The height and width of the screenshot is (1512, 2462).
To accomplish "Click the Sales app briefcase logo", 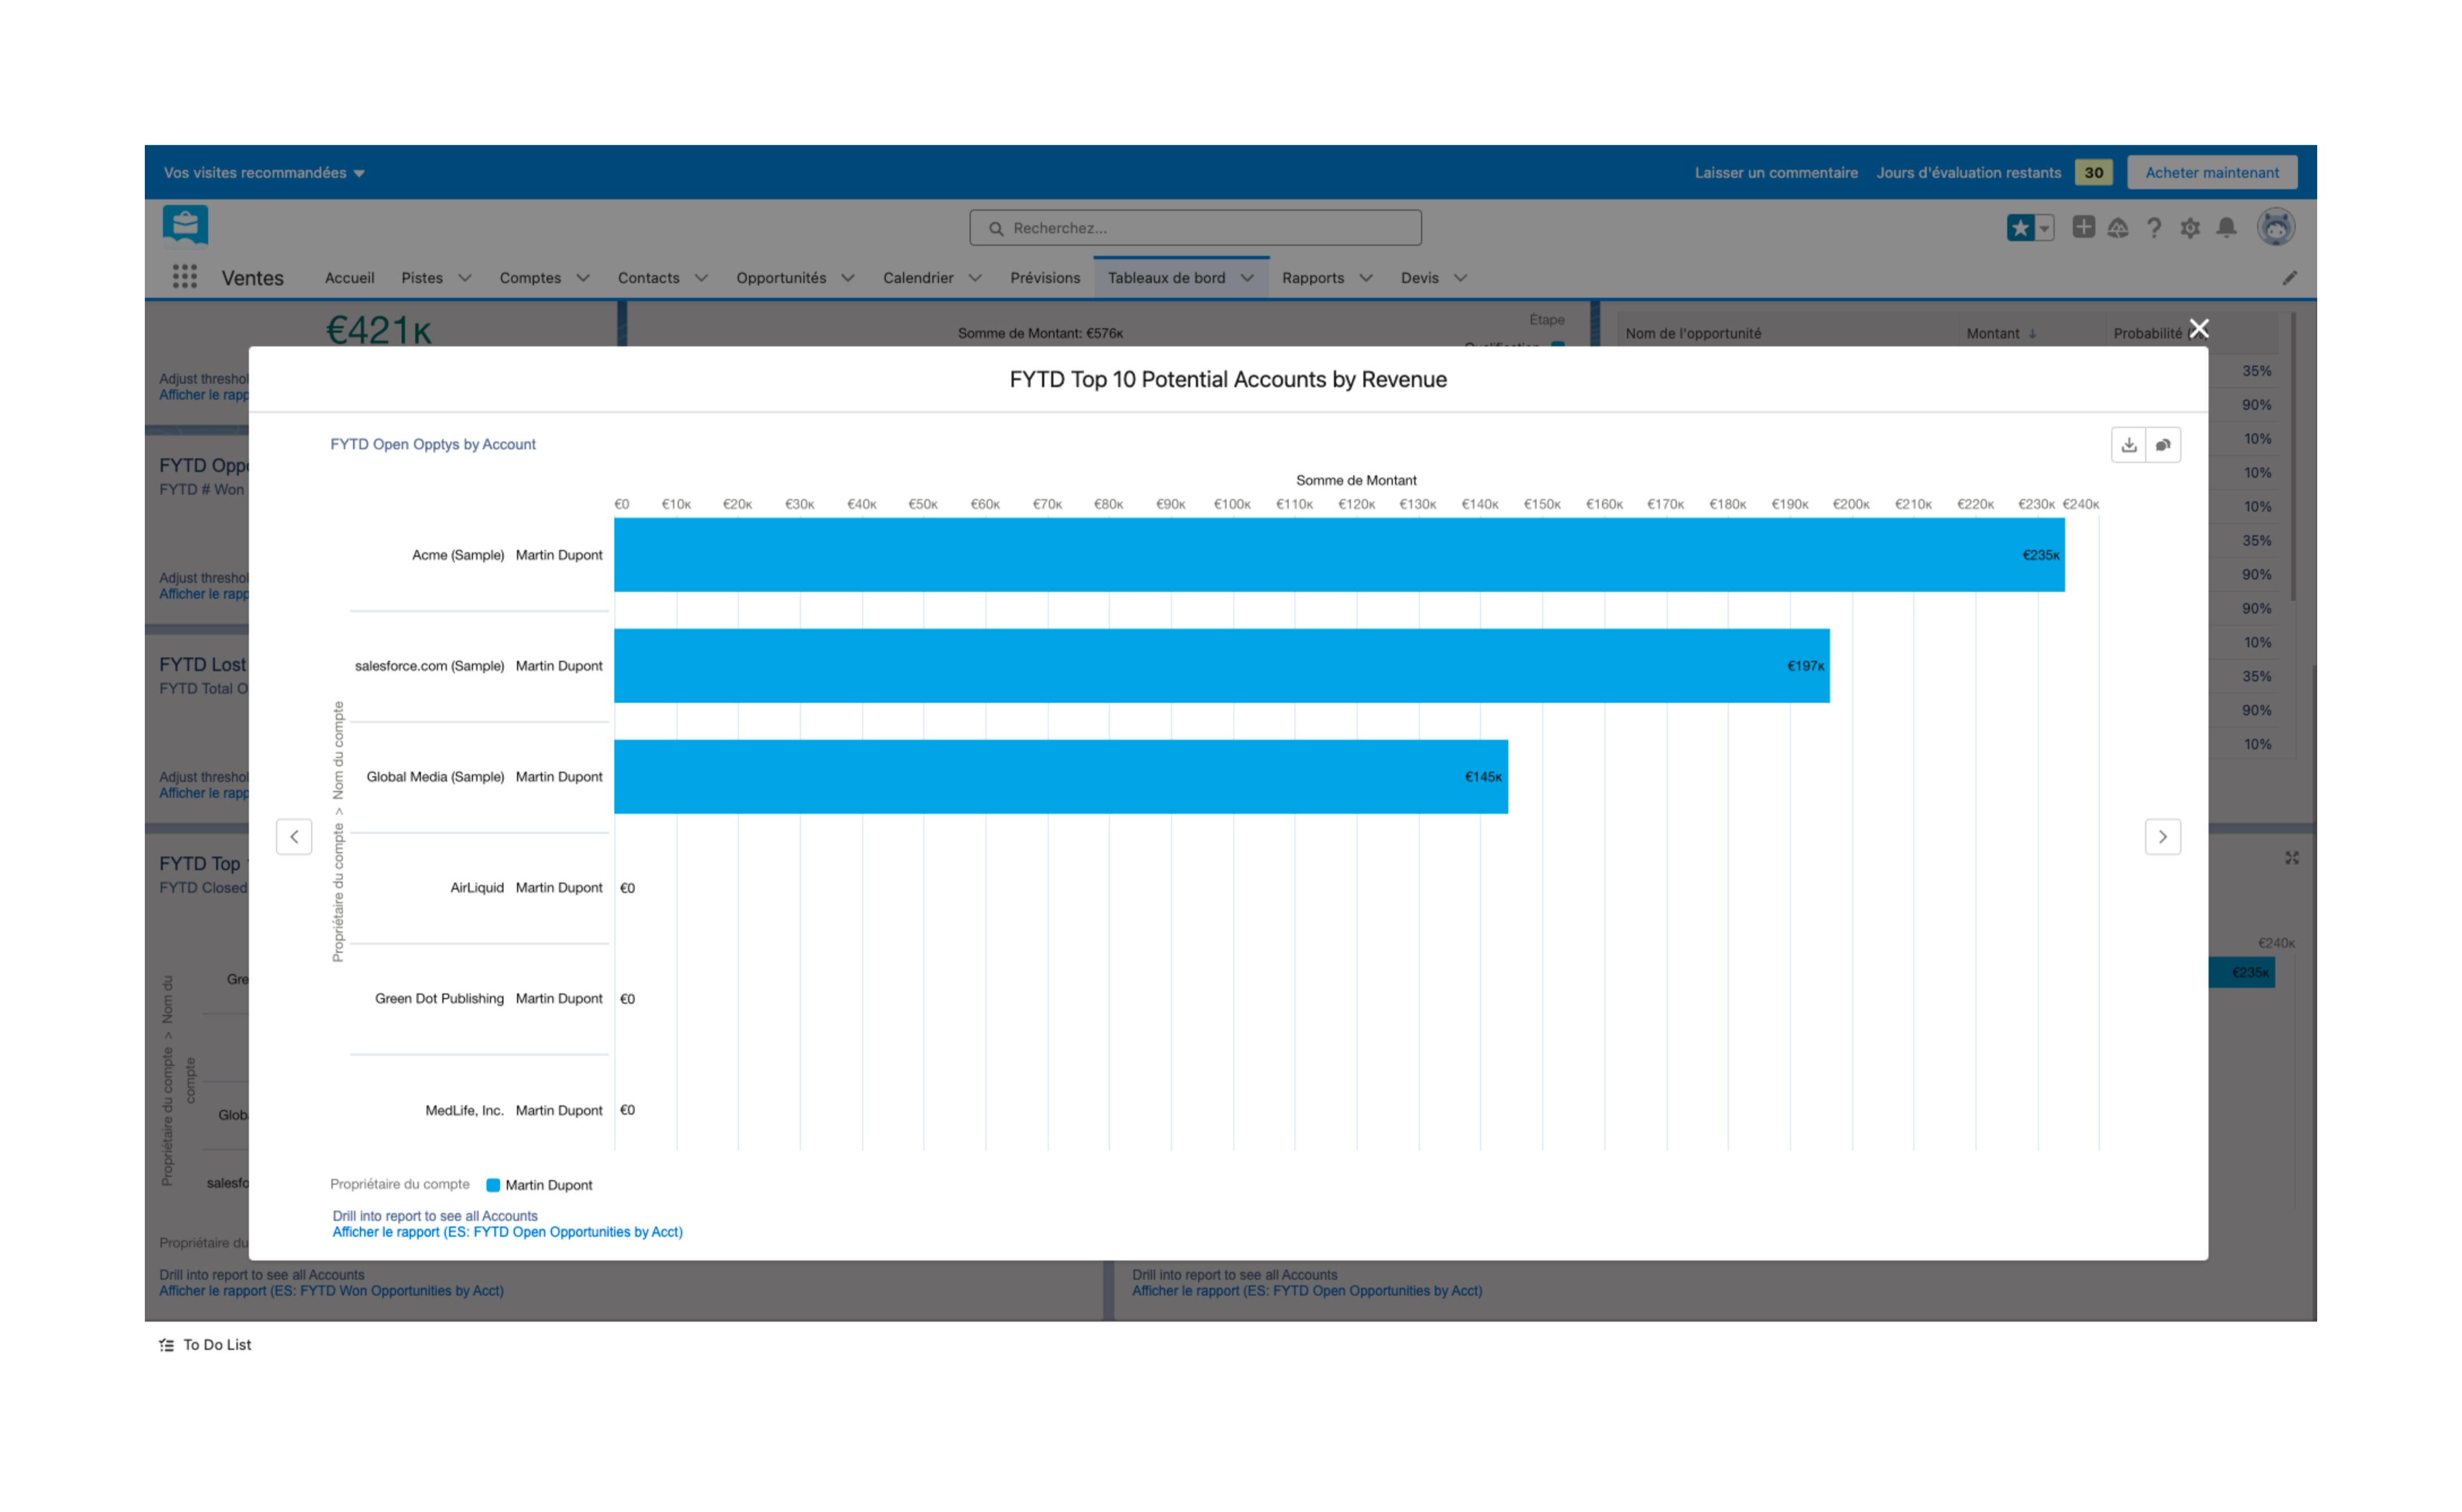I will pyautogui.click(x=185, y=226).
